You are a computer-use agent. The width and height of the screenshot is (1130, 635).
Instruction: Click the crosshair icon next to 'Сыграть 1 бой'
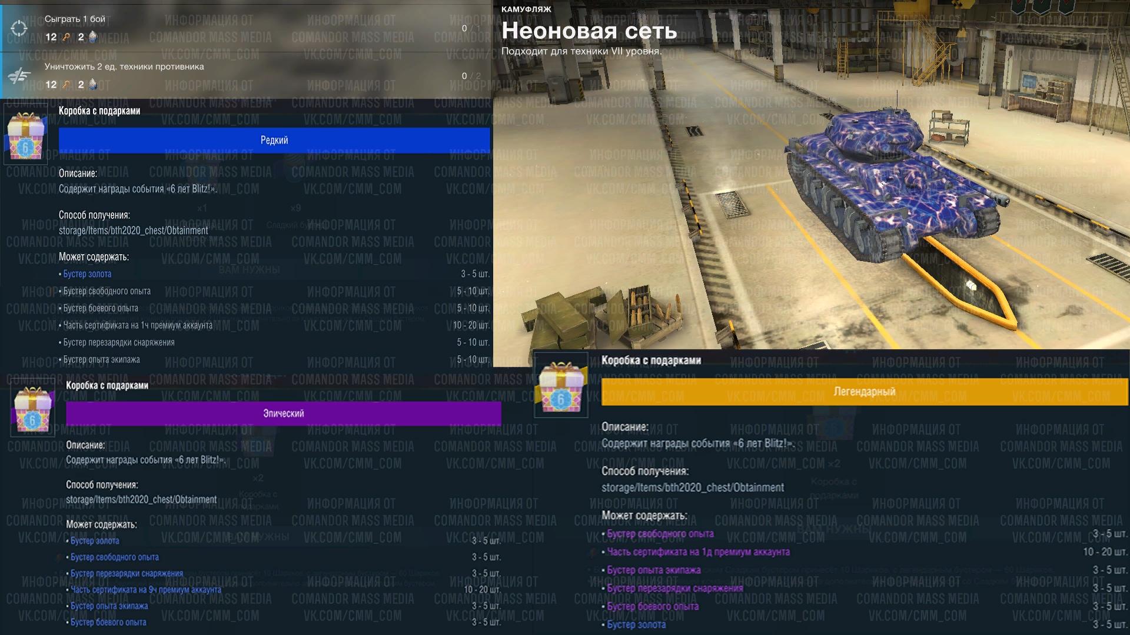click(x=19, y=28)
